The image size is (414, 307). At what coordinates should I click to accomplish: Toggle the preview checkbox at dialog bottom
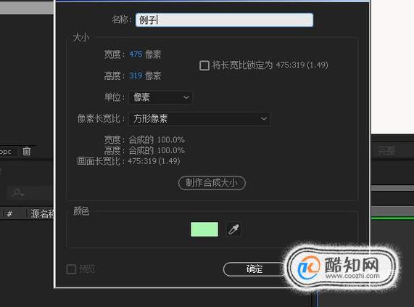pyautogui.click(x=71, y=269)
